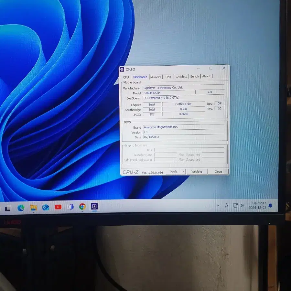
Task: Open the volume tray icon
Action: 242,205
